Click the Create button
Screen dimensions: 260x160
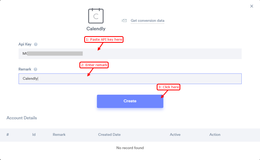pyautogui.click(x=130, y=101)
